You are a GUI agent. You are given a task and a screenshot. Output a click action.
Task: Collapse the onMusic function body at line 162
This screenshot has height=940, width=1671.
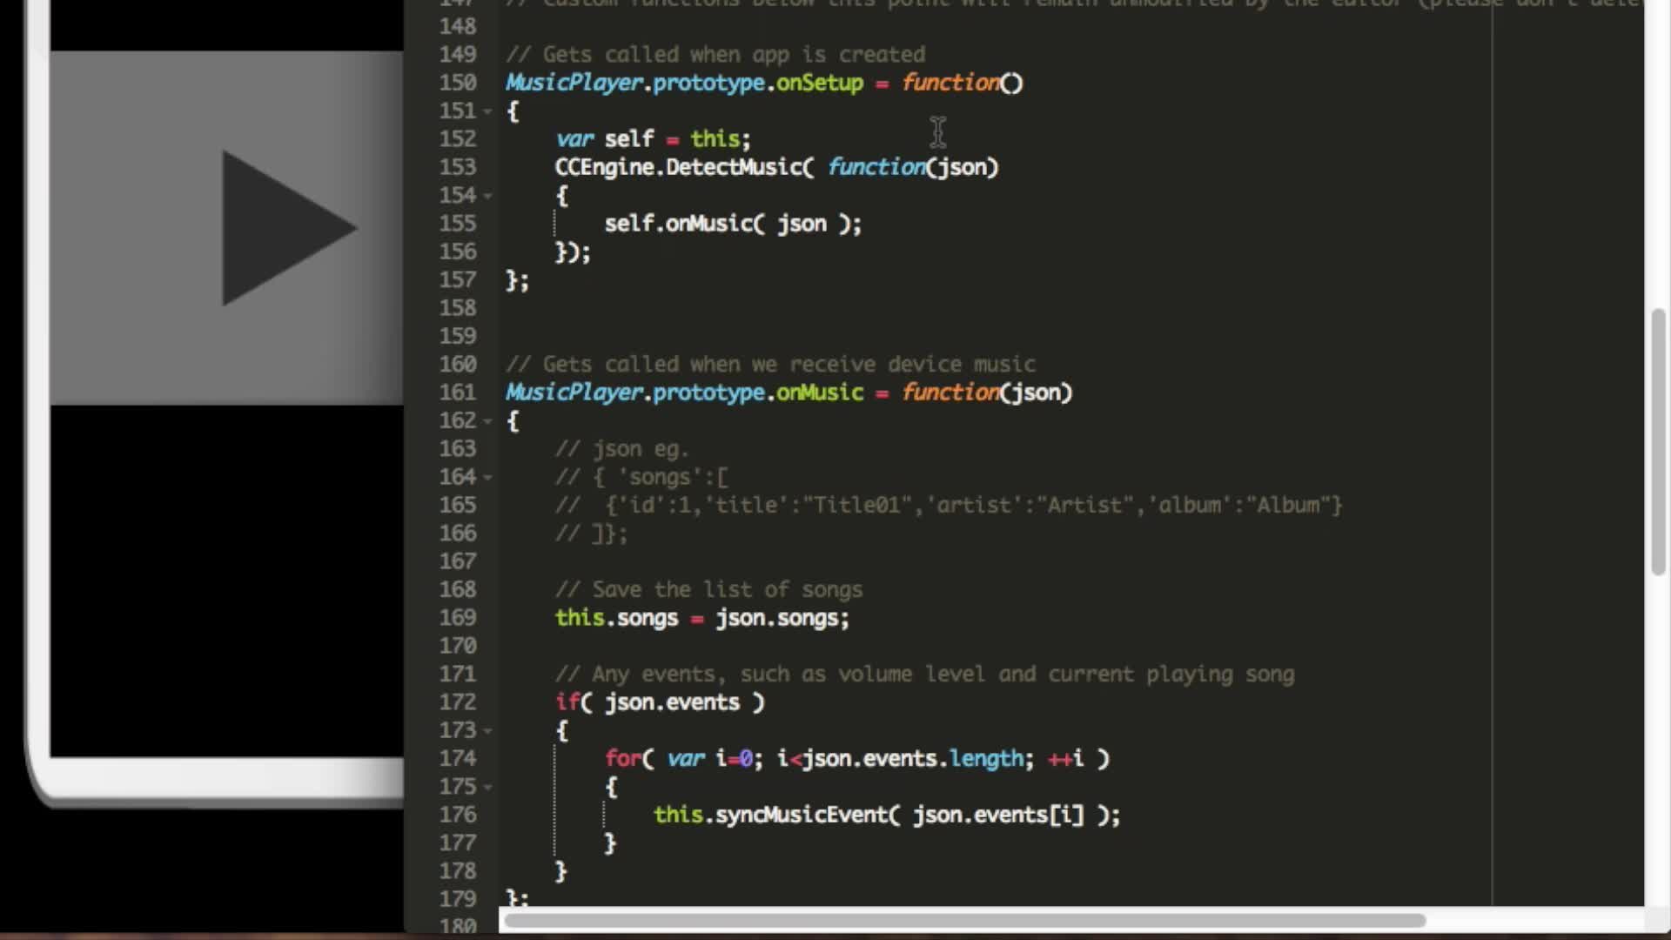[x=487, y=420]
